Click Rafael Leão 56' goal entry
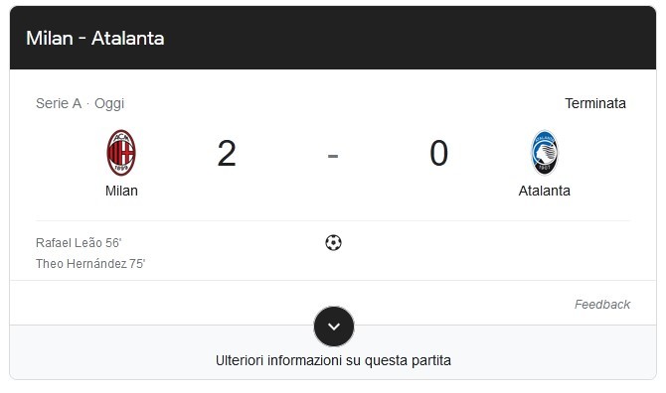This screenshot has height=393, width=666. coord(79,243)
